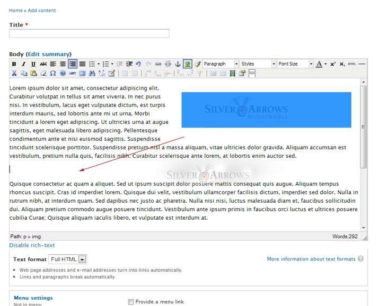Click the editor resize handle at bottom corner
Image resolution: width=378 pixels, height=306 pixels.
pos(365,238)
